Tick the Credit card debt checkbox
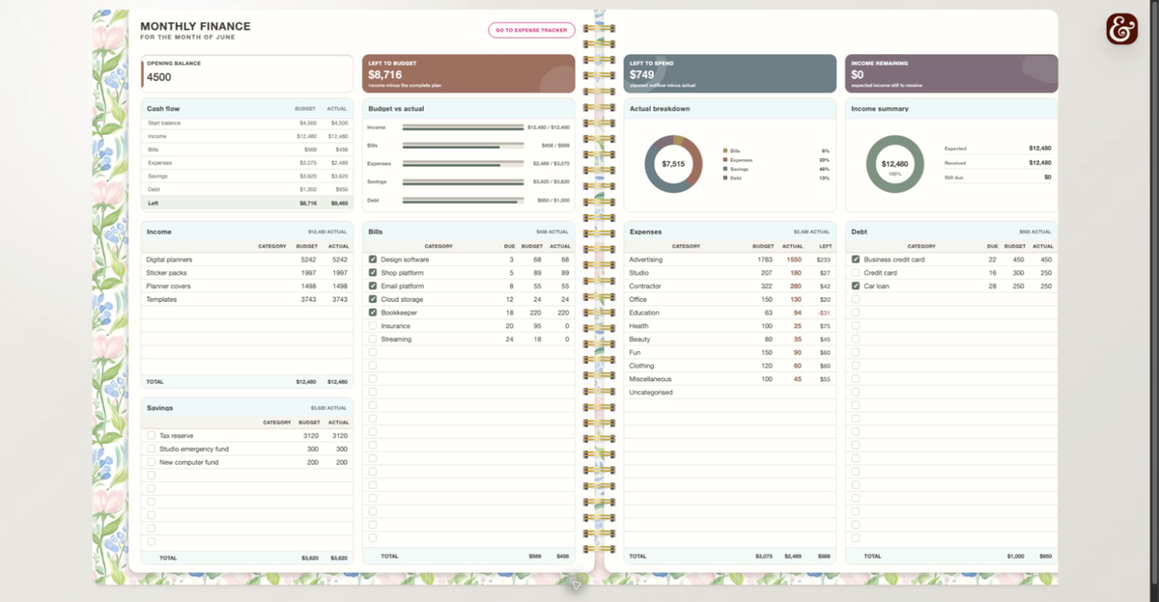 click(856, 273)
